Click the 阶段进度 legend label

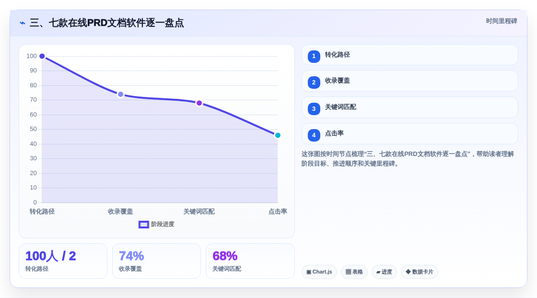pyautogui.click(x=163, y=224)
